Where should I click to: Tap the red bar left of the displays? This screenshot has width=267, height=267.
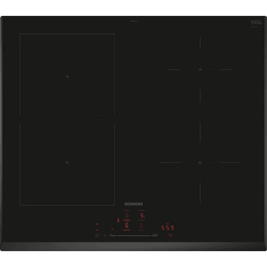point(118,220)
